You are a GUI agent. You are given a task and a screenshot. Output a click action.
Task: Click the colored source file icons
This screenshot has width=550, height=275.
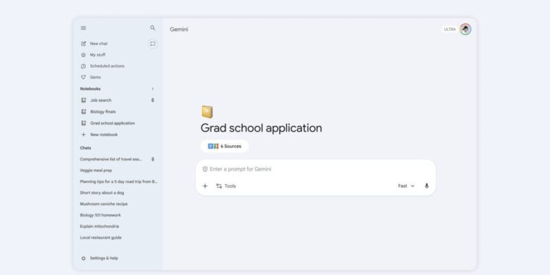213,146
